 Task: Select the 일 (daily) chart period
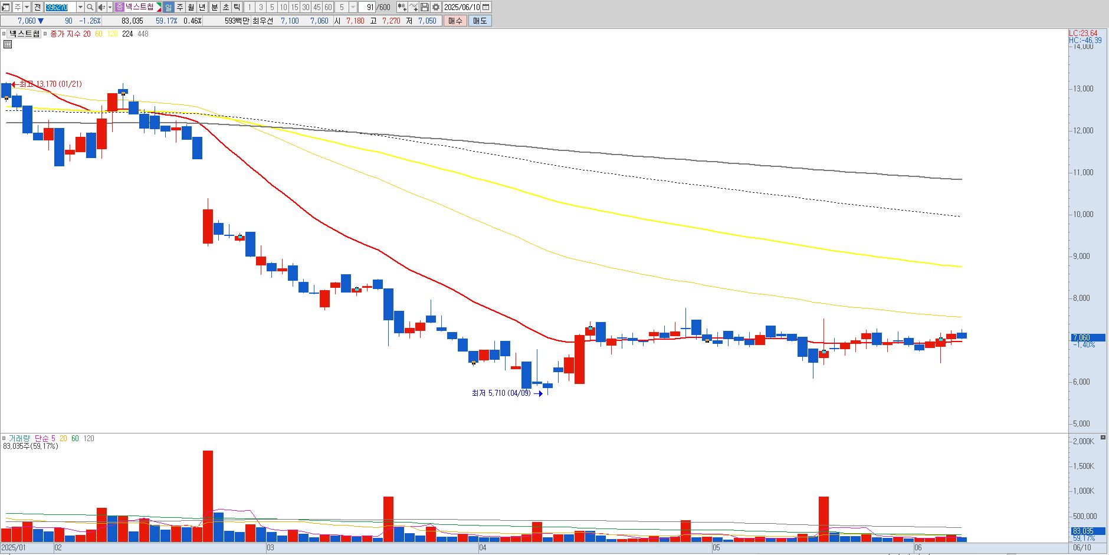click(x=168, y=7)
